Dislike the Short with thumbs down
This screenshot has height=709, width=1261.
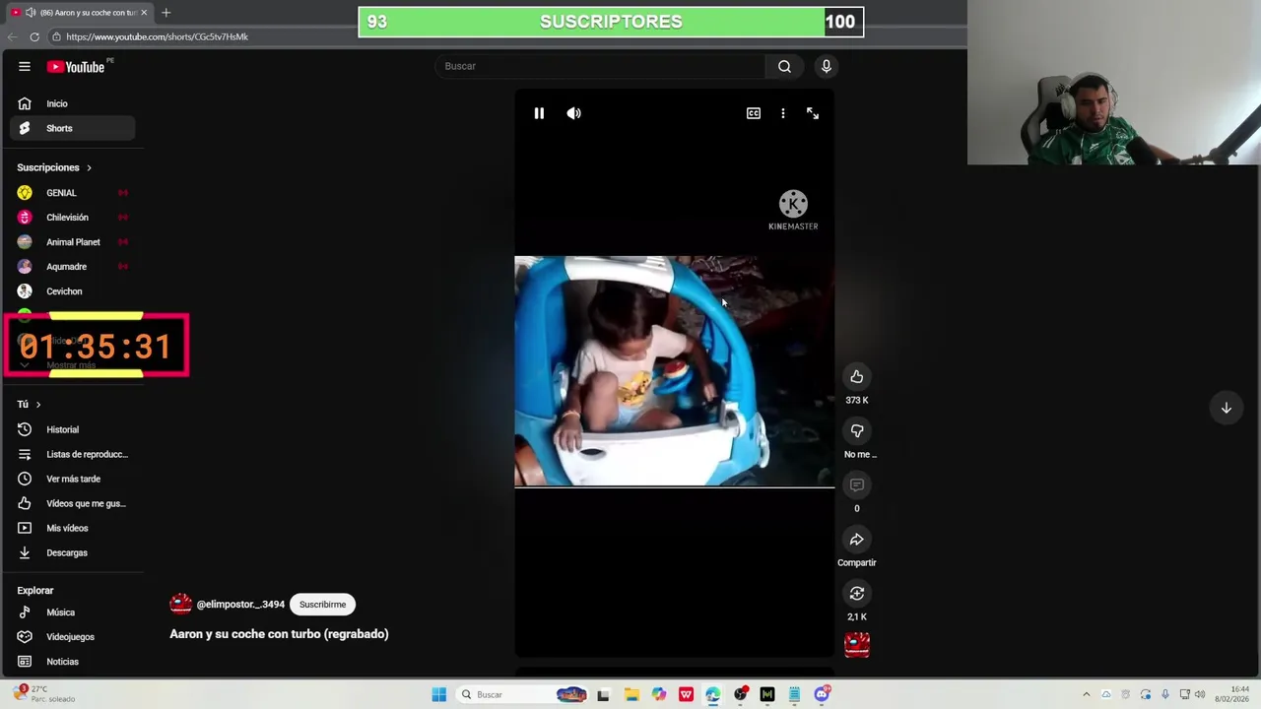pyautogui.click(x=857, y=430)
